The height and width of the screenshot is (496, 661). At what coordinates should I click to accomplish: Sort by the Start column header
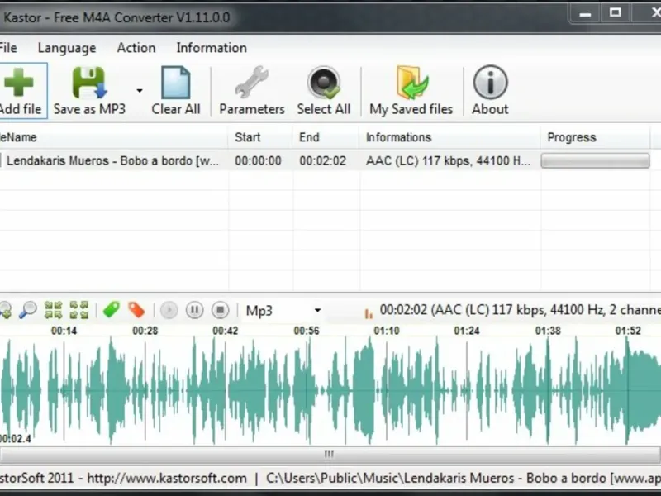(x=260, y=137)
